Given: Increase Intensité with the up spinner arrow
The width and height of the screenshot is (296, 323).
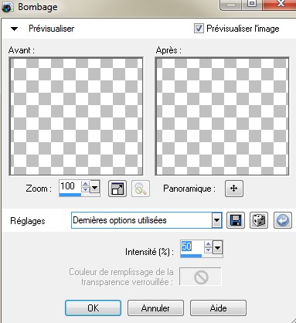Looking at the screenshot, I should [x=208, y=244].
